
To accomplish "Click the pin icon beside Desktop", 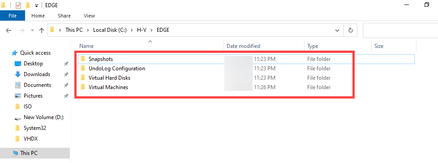I will (x=66, y=64).
